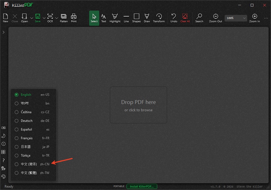Select the বাংলা bn language option
The height and width of the screenshot is (190, 271).
coord(33,103)
